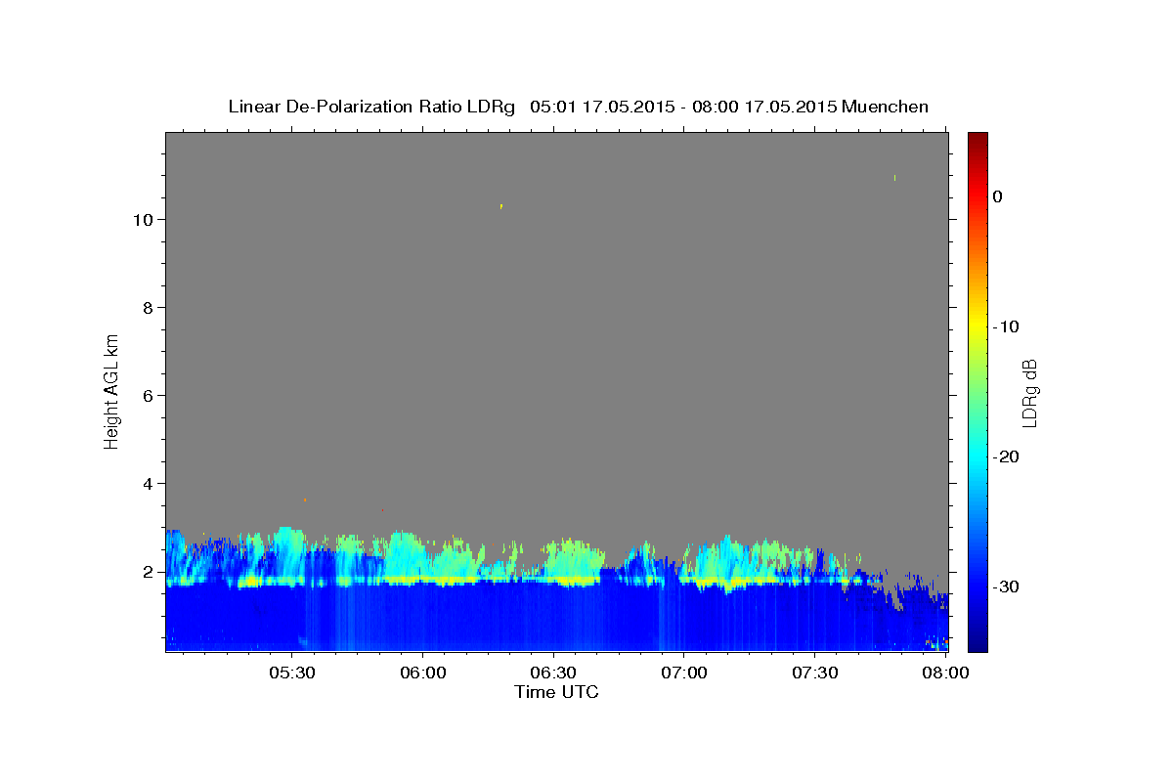Click the height tick label '4'
This screenshot has height=782, width=1173.
(149, 484)
